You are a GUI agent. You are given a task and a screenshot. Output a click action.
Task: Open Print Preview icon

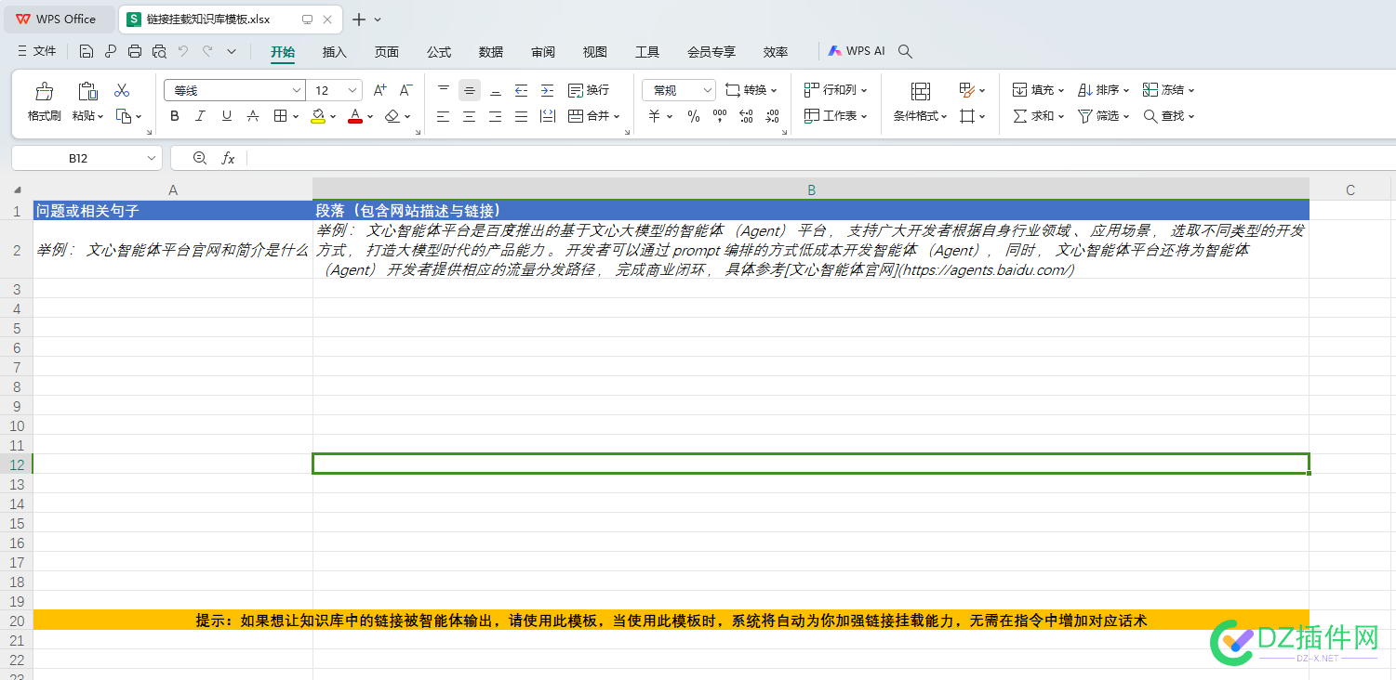click(159, 52)
